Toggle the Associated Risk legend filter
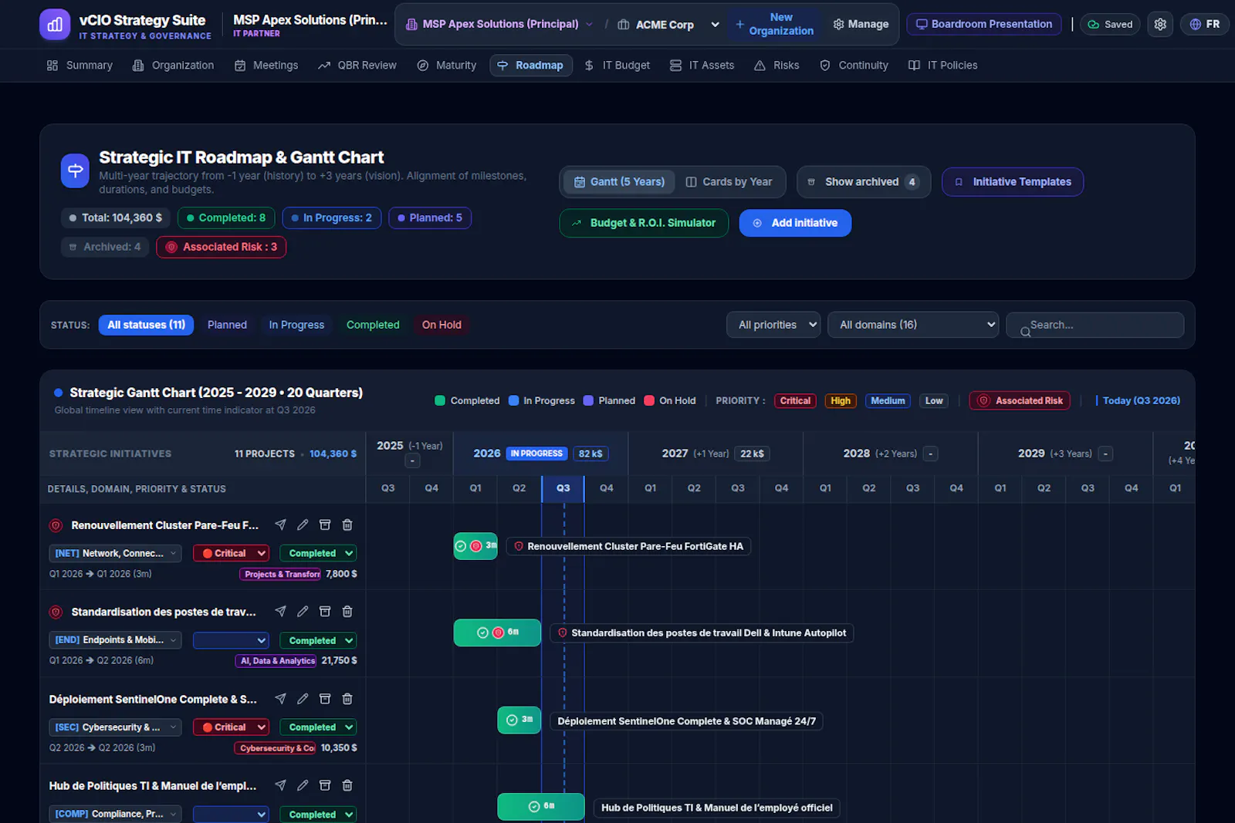This screenshot has height=823, width=1235. pos(1020,400)
